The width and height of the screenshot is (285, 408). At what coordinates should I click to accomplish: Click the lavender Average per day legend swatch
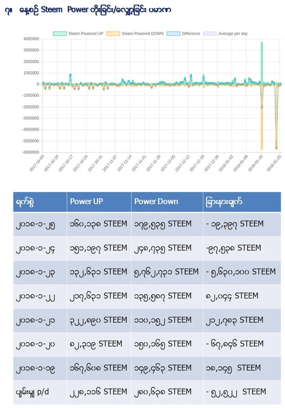pyautogui.click(x=210, y=33)
